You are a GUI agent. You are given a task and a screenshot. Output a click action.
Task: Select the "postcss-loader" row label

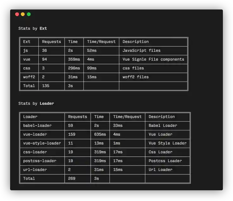pos(40,161)
